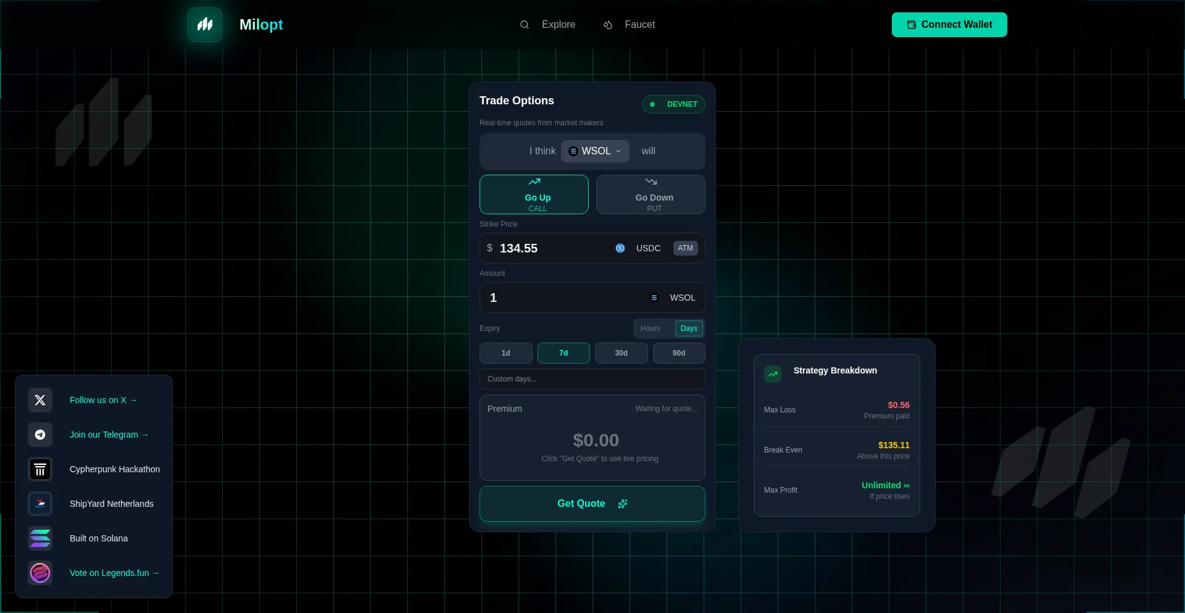This screenshot has height=613, width=1185.
Task: Click the X (Twitter) icon in sidebar
Action: [40, 400]
